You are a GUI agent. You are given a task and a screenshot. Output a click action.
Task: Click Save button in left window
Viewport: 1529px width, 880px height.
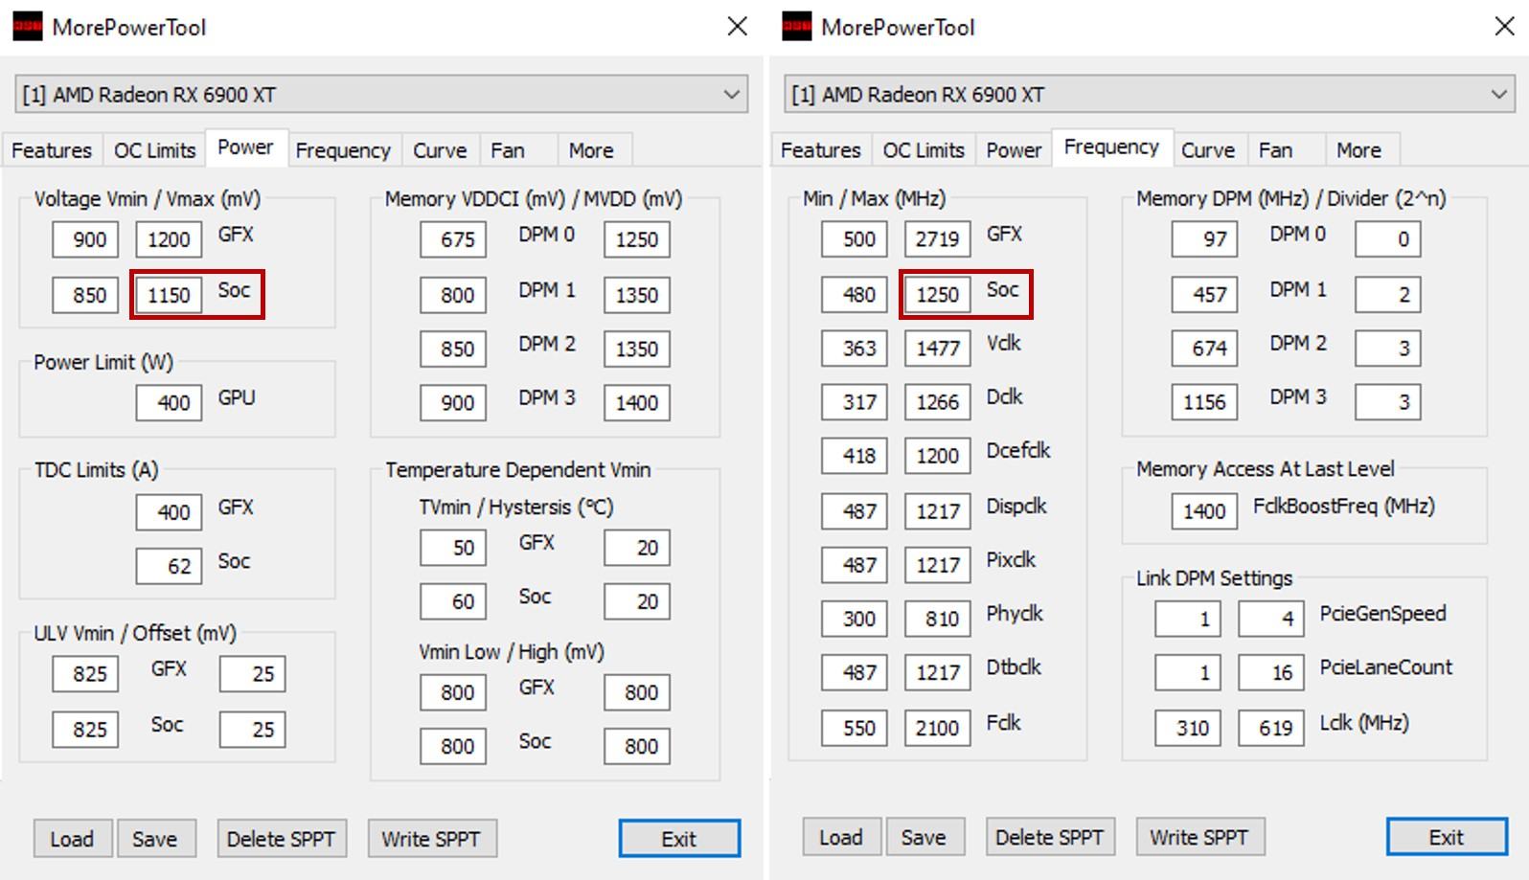click(155, 839)
